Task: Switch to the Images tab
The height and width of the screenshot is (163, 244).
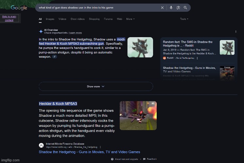Action: pos(50,19)
